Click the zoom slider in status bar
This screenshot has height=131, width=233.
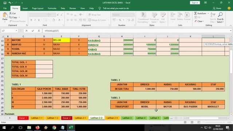214,122
